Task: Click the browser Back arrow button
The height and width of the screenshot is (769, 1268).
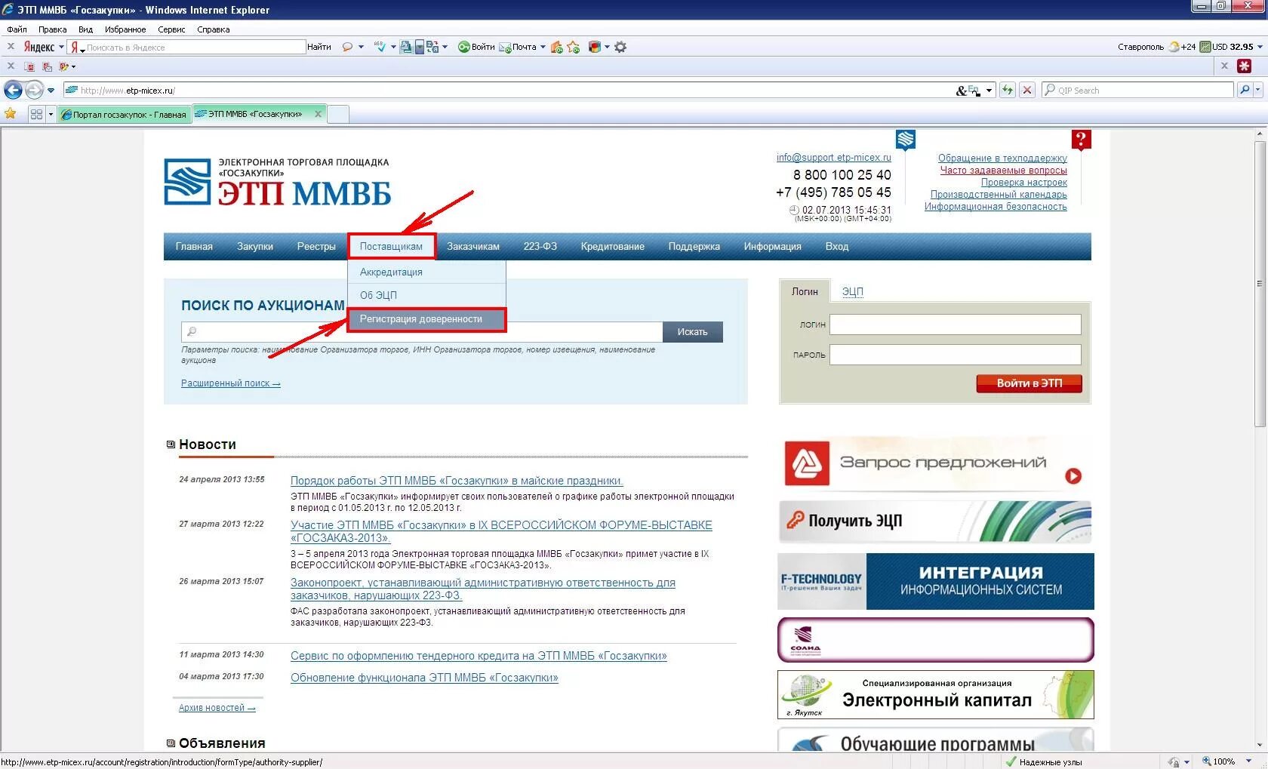Action: pos(13,90)
